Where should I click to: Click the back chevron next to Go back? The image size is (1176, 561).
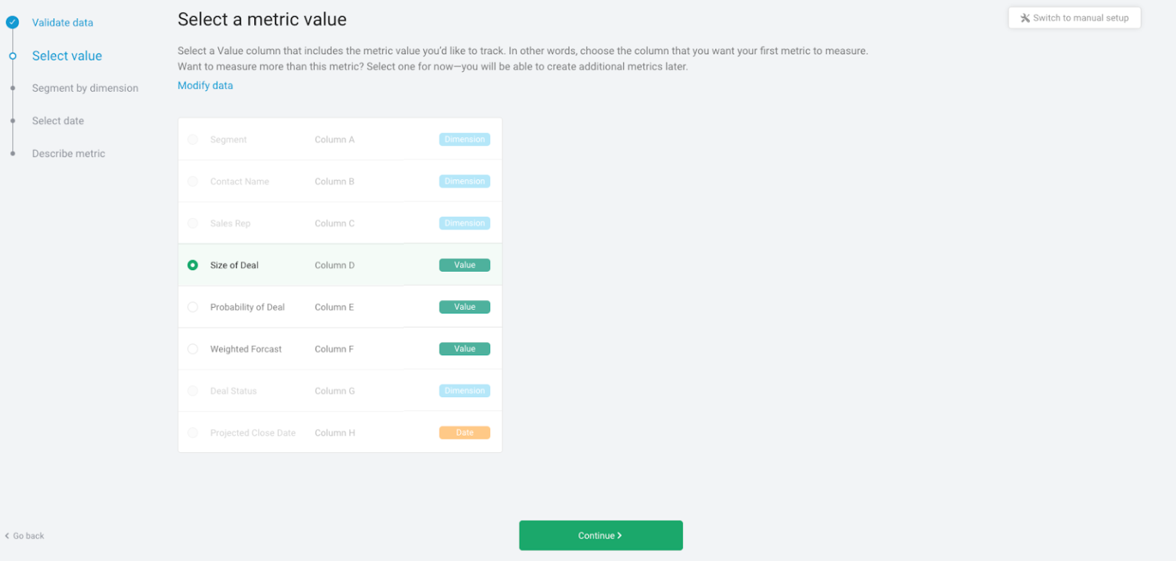click(8, 536)
